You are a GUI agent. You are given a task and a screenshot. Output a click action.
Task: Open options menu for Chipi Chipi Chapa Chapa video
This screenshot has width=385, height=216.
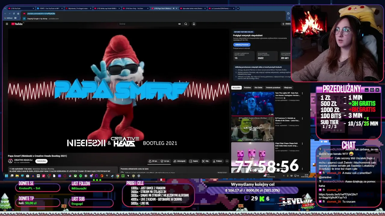302,144
